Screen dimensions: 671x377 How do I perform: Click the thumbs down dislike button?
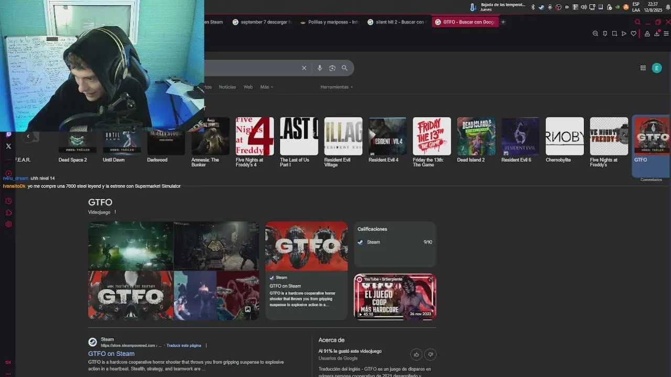pos(430,354)
